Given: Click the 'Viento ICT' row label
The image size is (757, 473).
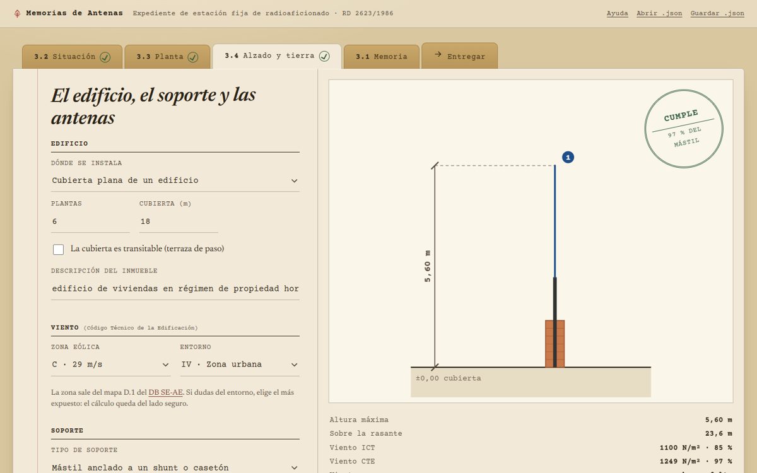Looking at the screenshot, I should (352, 448).
